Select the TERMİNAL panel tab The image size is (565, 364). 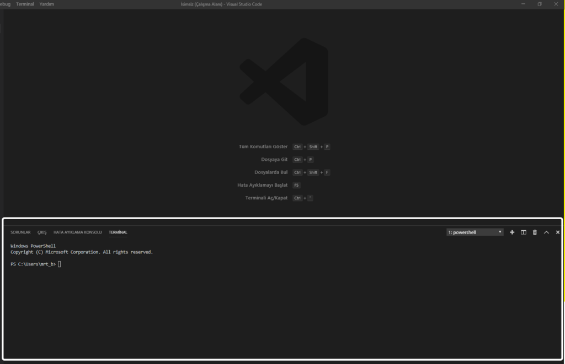(118, 232)
